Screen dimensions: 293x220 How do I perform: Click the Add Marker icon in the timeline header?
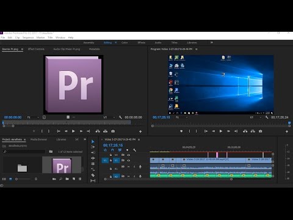127,150
